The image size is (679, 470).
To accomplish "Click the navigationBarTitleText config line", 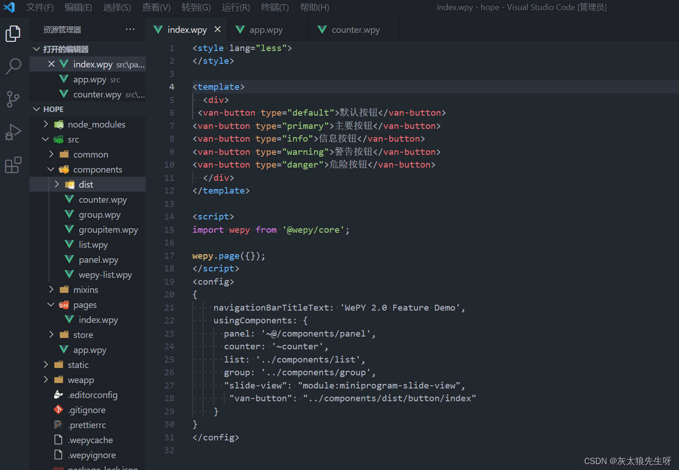I will pos(339,308).
